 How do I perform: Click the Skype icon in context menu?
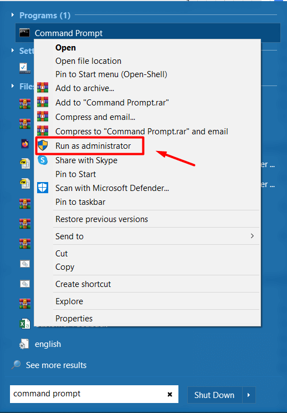[43, 160]
